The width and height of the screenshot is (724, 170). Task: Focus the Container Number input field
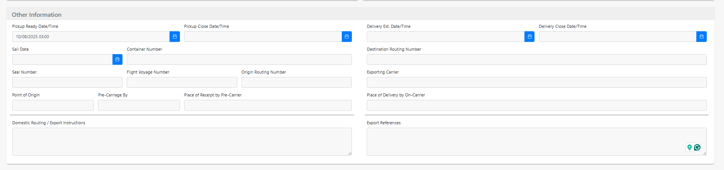click(x=239, y=59)
